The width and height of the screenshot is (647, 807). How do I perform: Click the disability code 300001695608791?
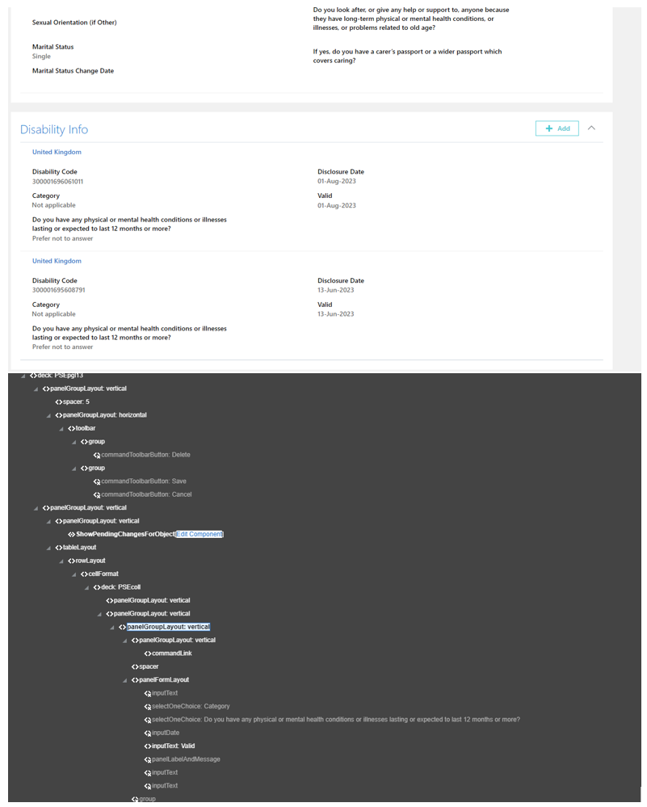tap(59, 290)
